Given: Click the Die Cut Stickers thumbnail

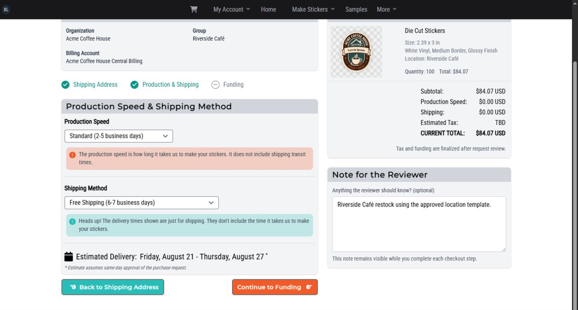Looking at the screenshot, I should click(356, 52).
